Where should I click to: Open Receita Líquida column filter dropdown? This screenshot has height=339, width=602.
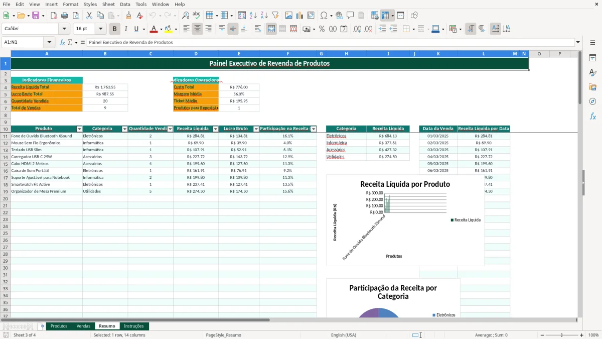pyautogui.click(x=215, y=129)
